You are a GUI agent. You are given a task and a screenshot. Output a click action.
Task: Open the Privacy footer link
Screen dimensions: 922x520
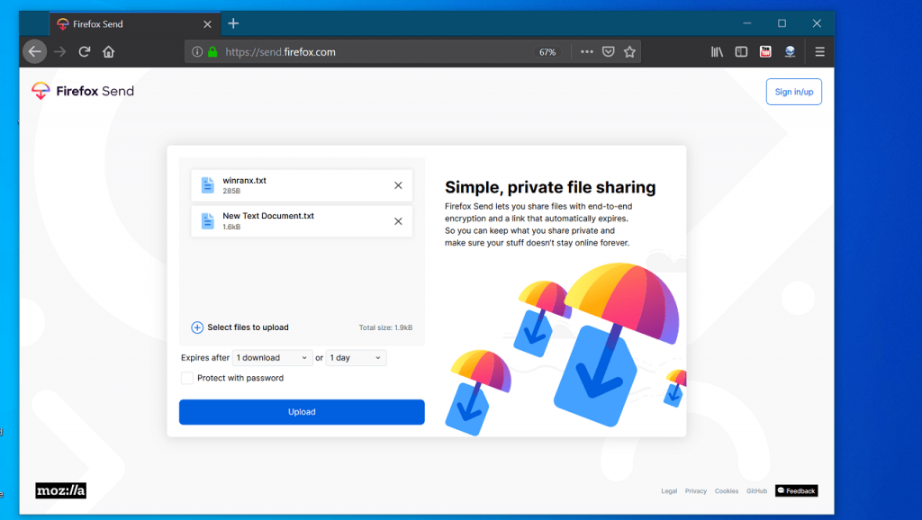point(696,490)
